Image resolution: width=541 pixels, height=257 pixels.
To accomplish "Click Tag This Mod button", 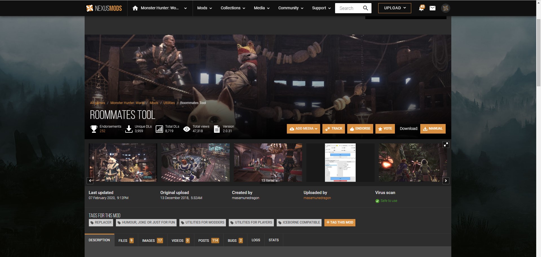I will coord(340,222).
